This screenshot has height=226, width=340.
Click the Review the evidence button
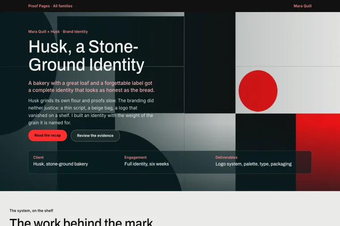pos(95,136)
